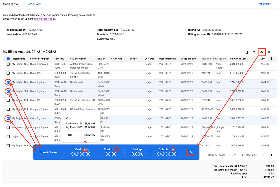
Task: Click the My Billing Account date range heading
Action: 30,52
